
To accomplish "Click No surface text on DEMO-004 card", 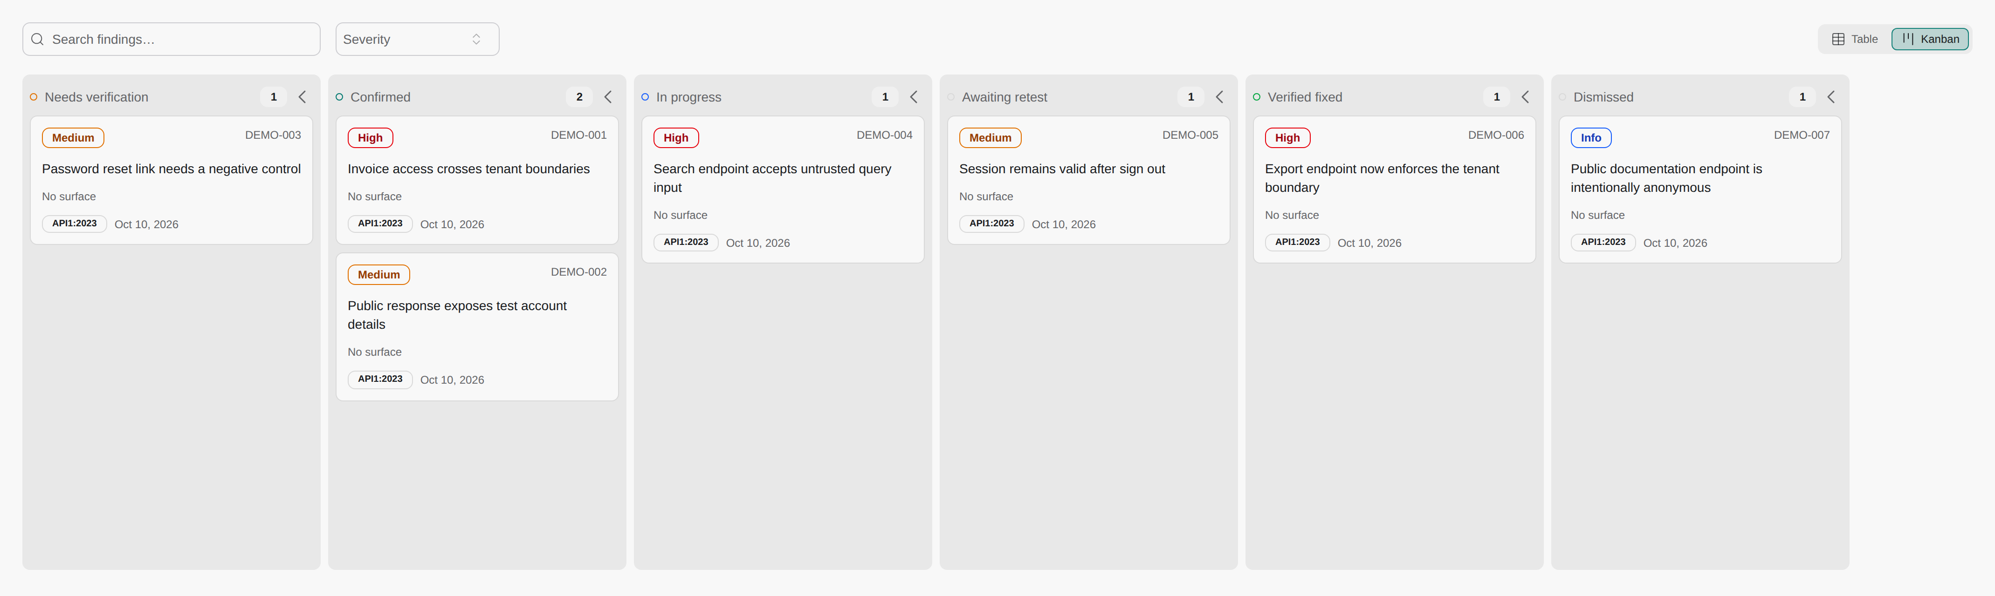I will (680, 215).
